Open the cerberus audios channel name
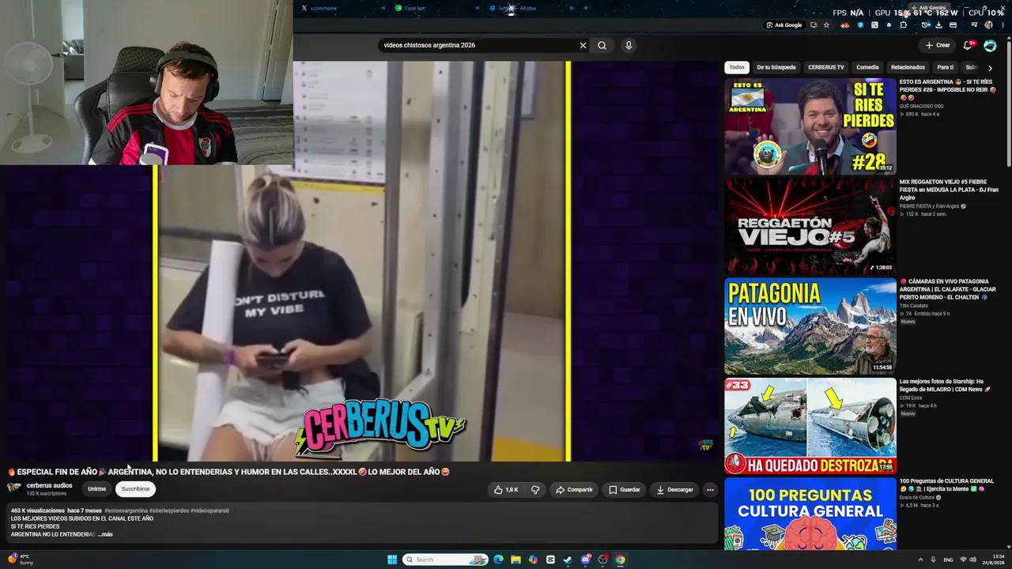The height and width of the screenshot is (569, 1012). tap(49, 486)
